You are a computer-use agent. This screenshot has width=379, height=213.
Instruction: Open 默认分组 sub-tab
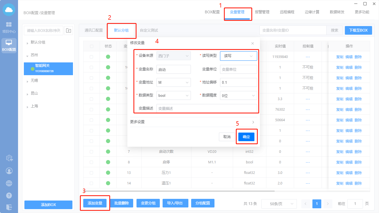(x=121, y=31)
